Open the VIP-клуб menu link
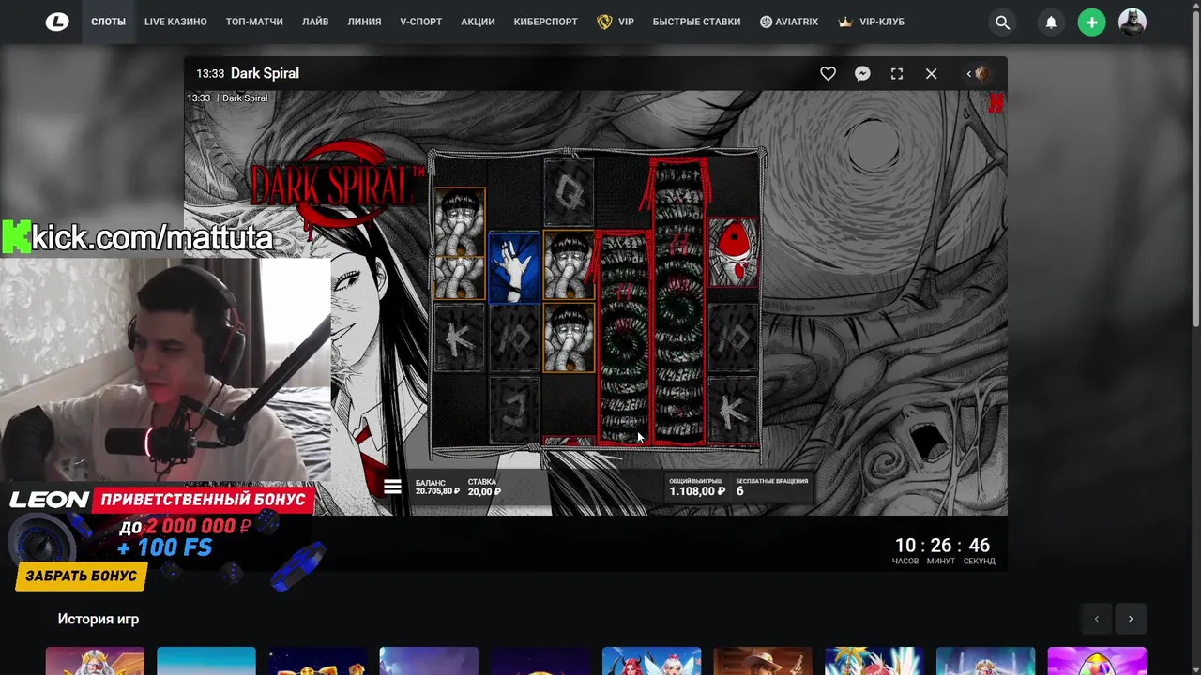1201x675 pixels. click(882, 22)
